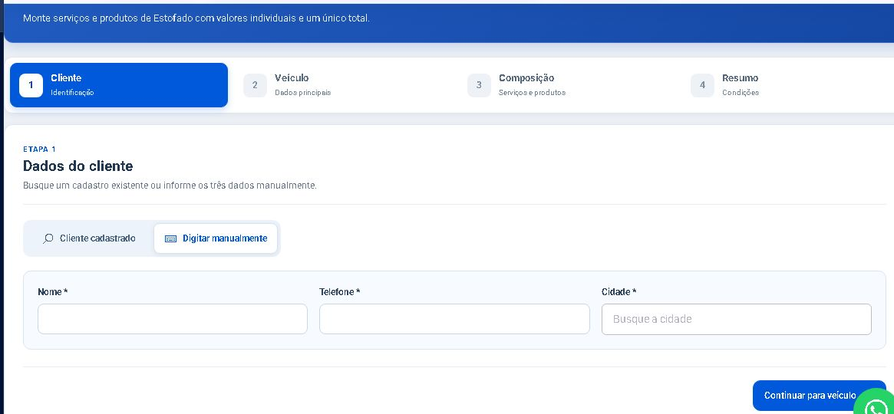Switch to Cliente cadastrado mode

[89, 238]
